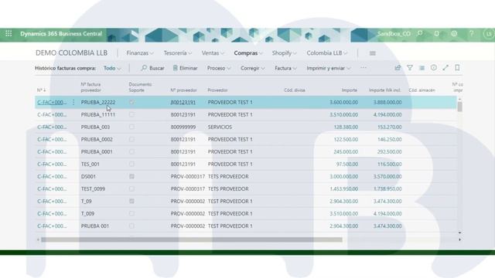Toggle Documento Soporte checkbox for PRUEBA_22222
The image size is (495, 278).
131,102
